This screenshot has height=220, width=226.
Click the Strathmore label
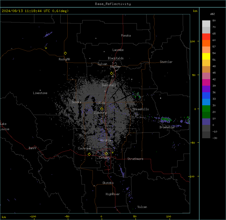click(135, 159)
